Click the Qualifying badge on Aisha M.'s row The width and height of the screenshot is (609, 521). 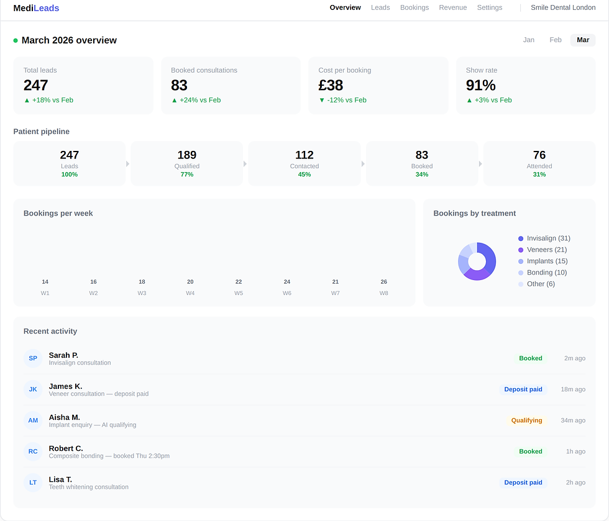coord(526,420)
